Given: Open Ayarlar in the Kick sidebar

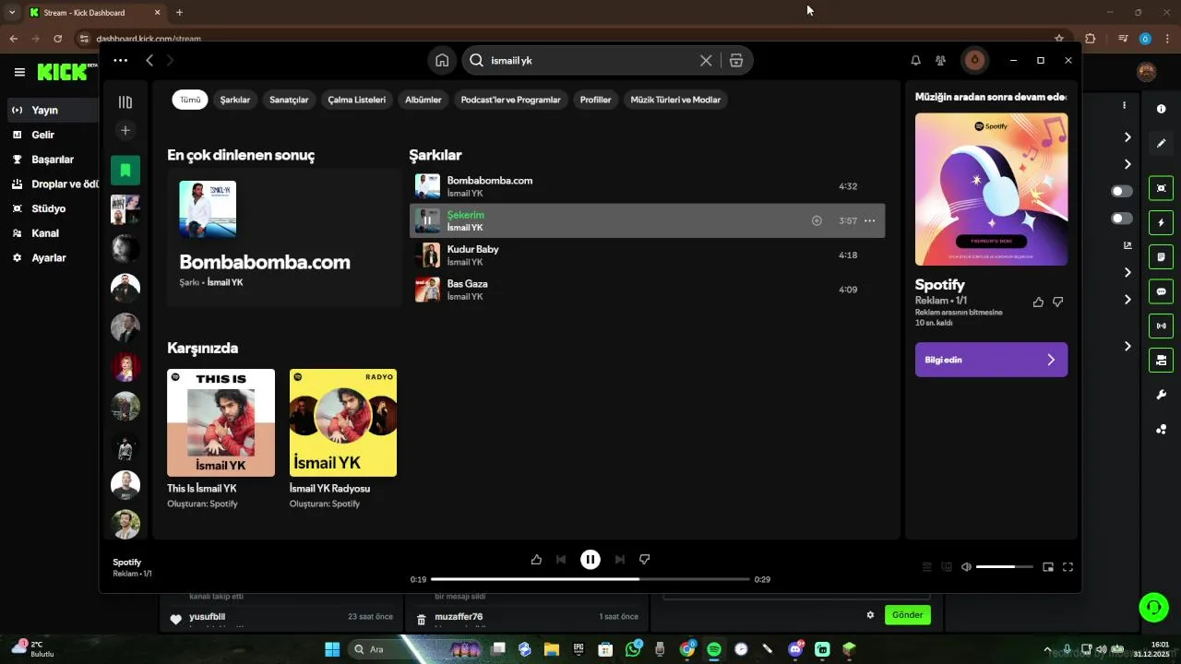Looking at the screenshot, I should click(x=50, y=258).
